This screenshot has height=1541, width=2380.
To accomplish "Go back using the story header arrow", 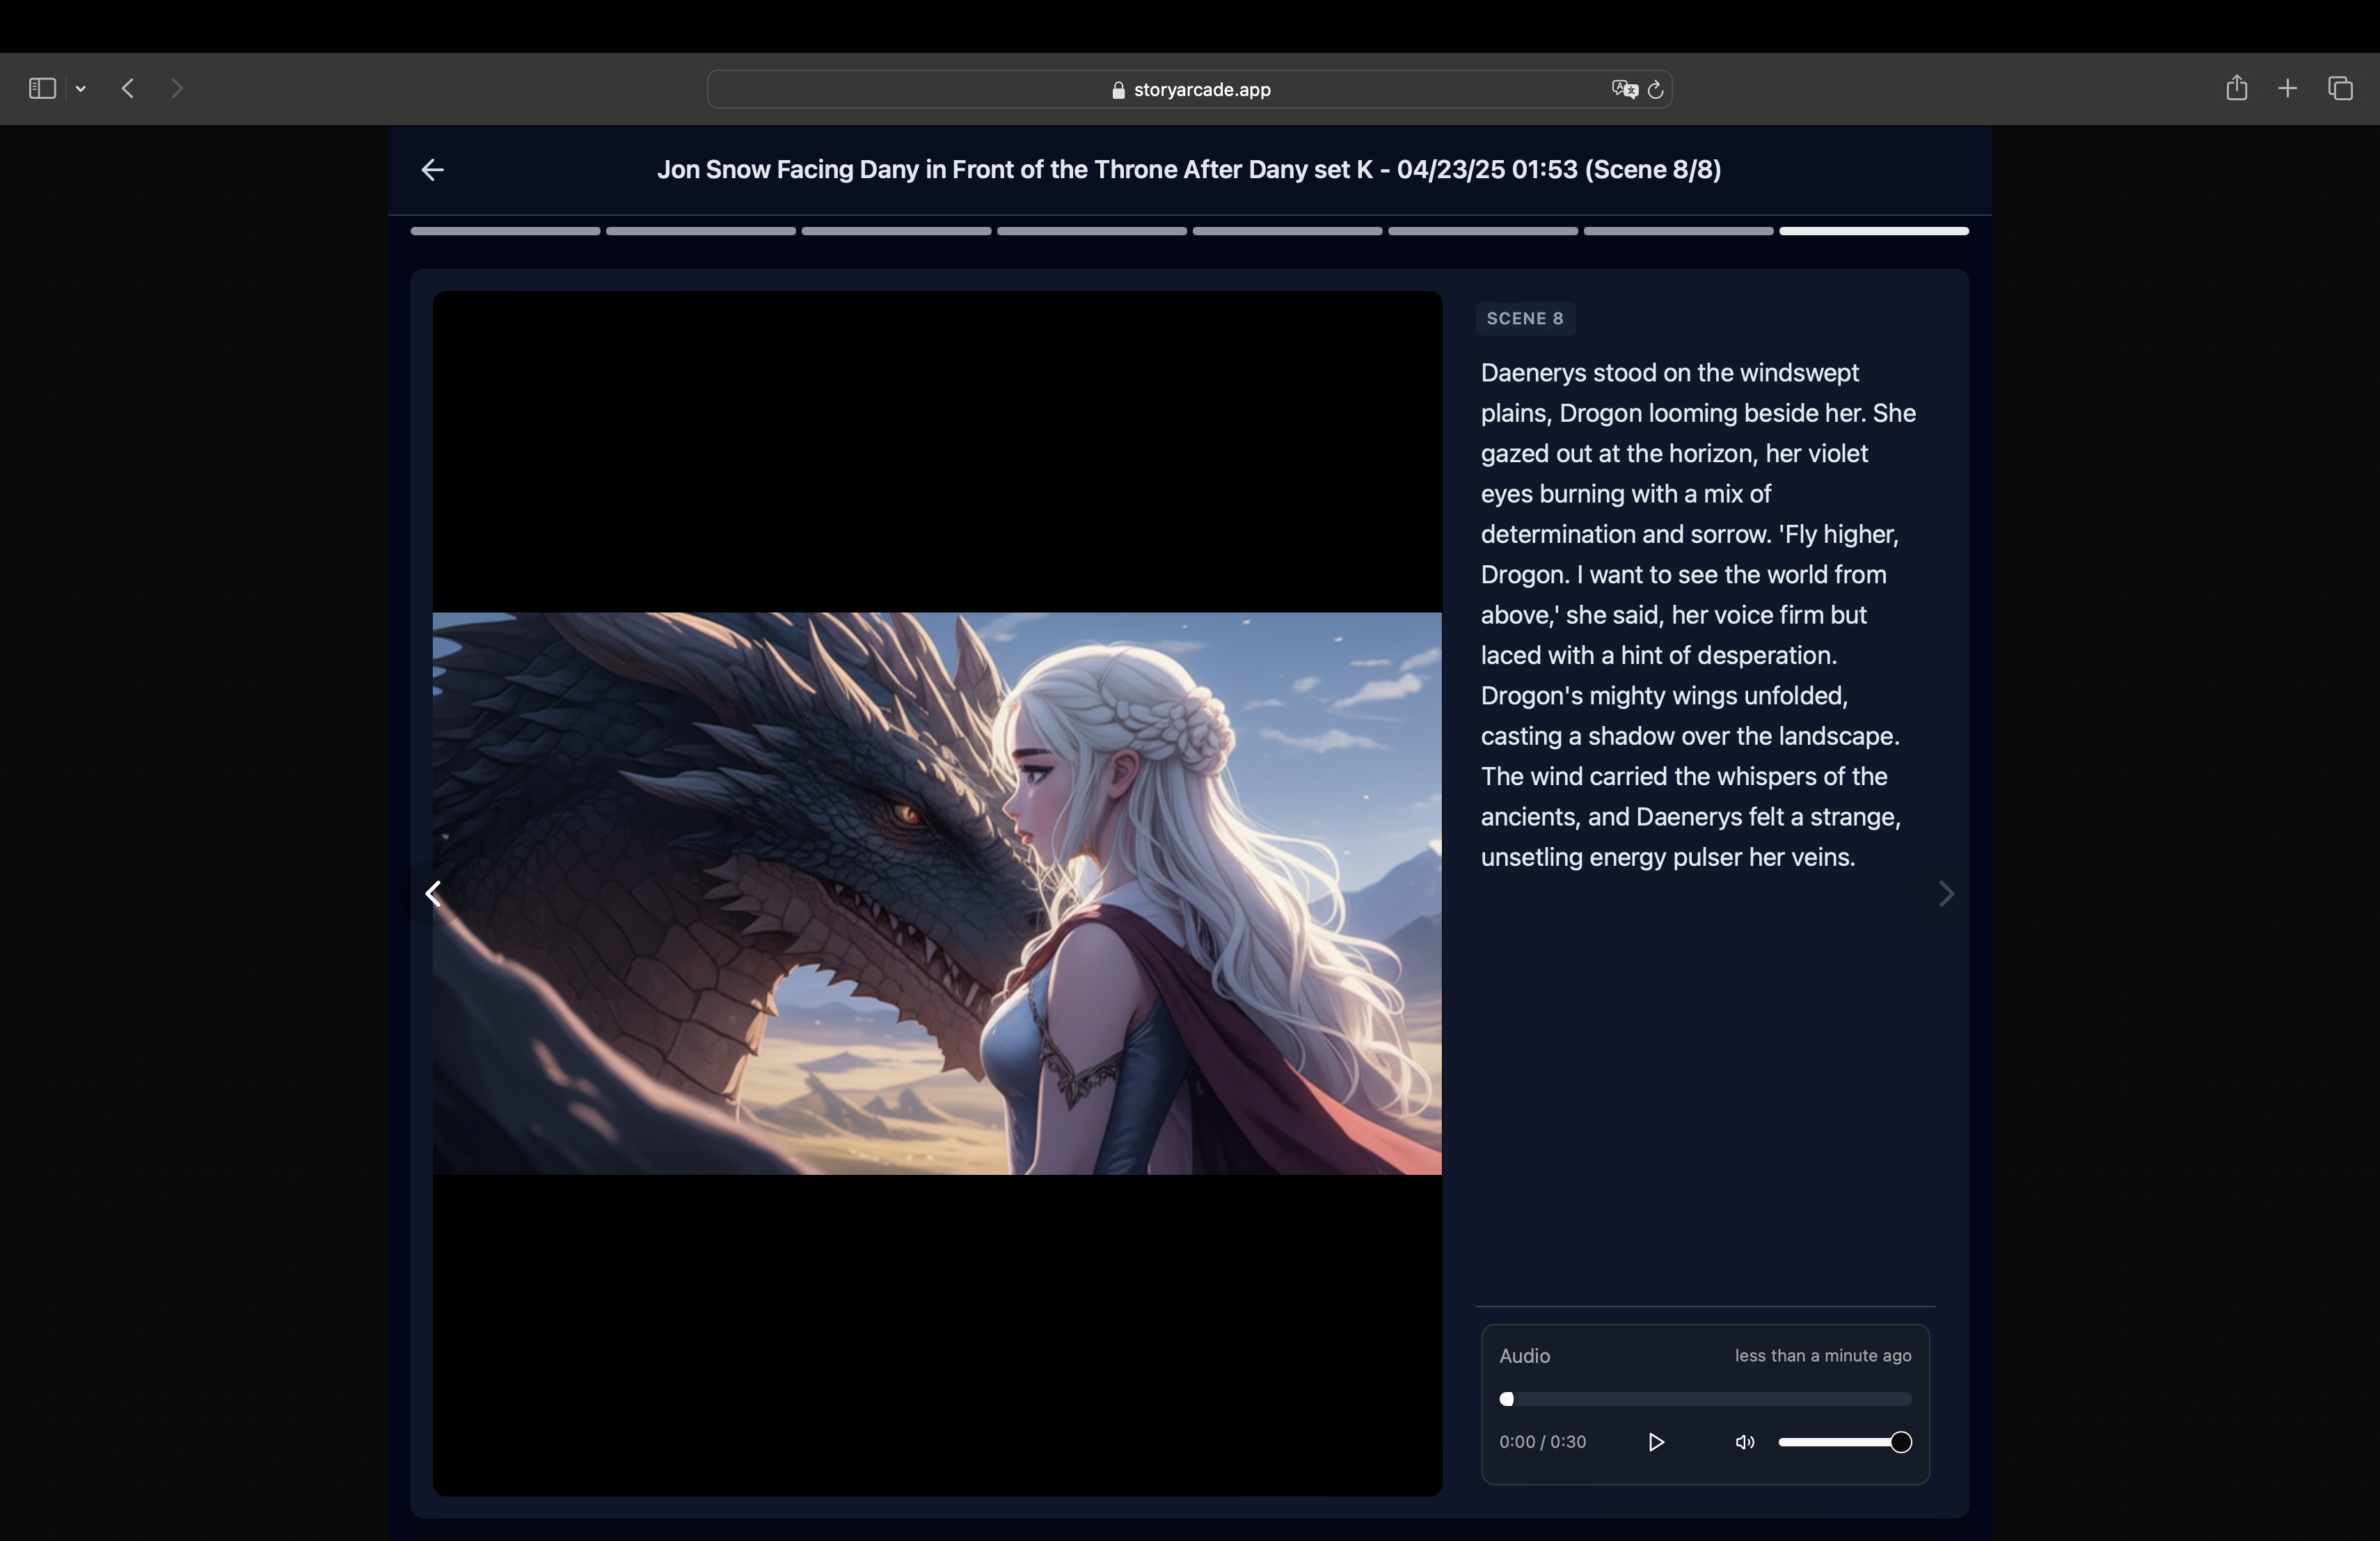I will pos(432,170).
